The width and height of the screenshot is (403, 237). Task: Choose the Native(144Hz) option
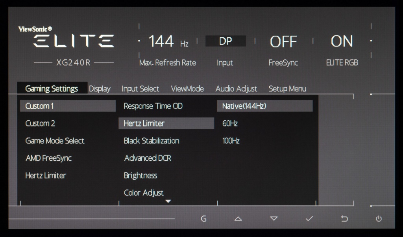(x=265, y=106)
